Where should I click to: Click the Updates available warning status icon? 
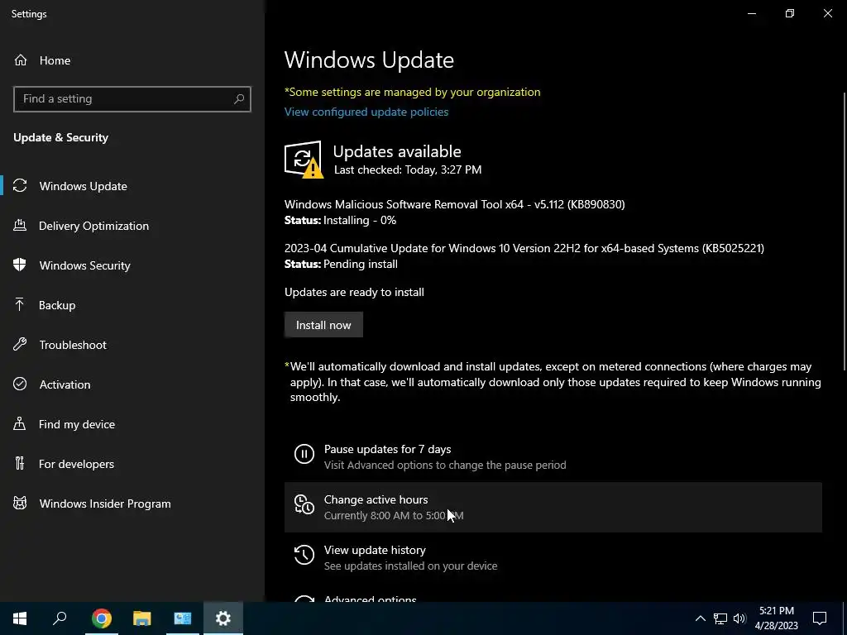click(x=304, y=160)
